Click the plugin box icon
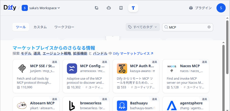Viewport: 230px width, 111px height. click(191, 8)
